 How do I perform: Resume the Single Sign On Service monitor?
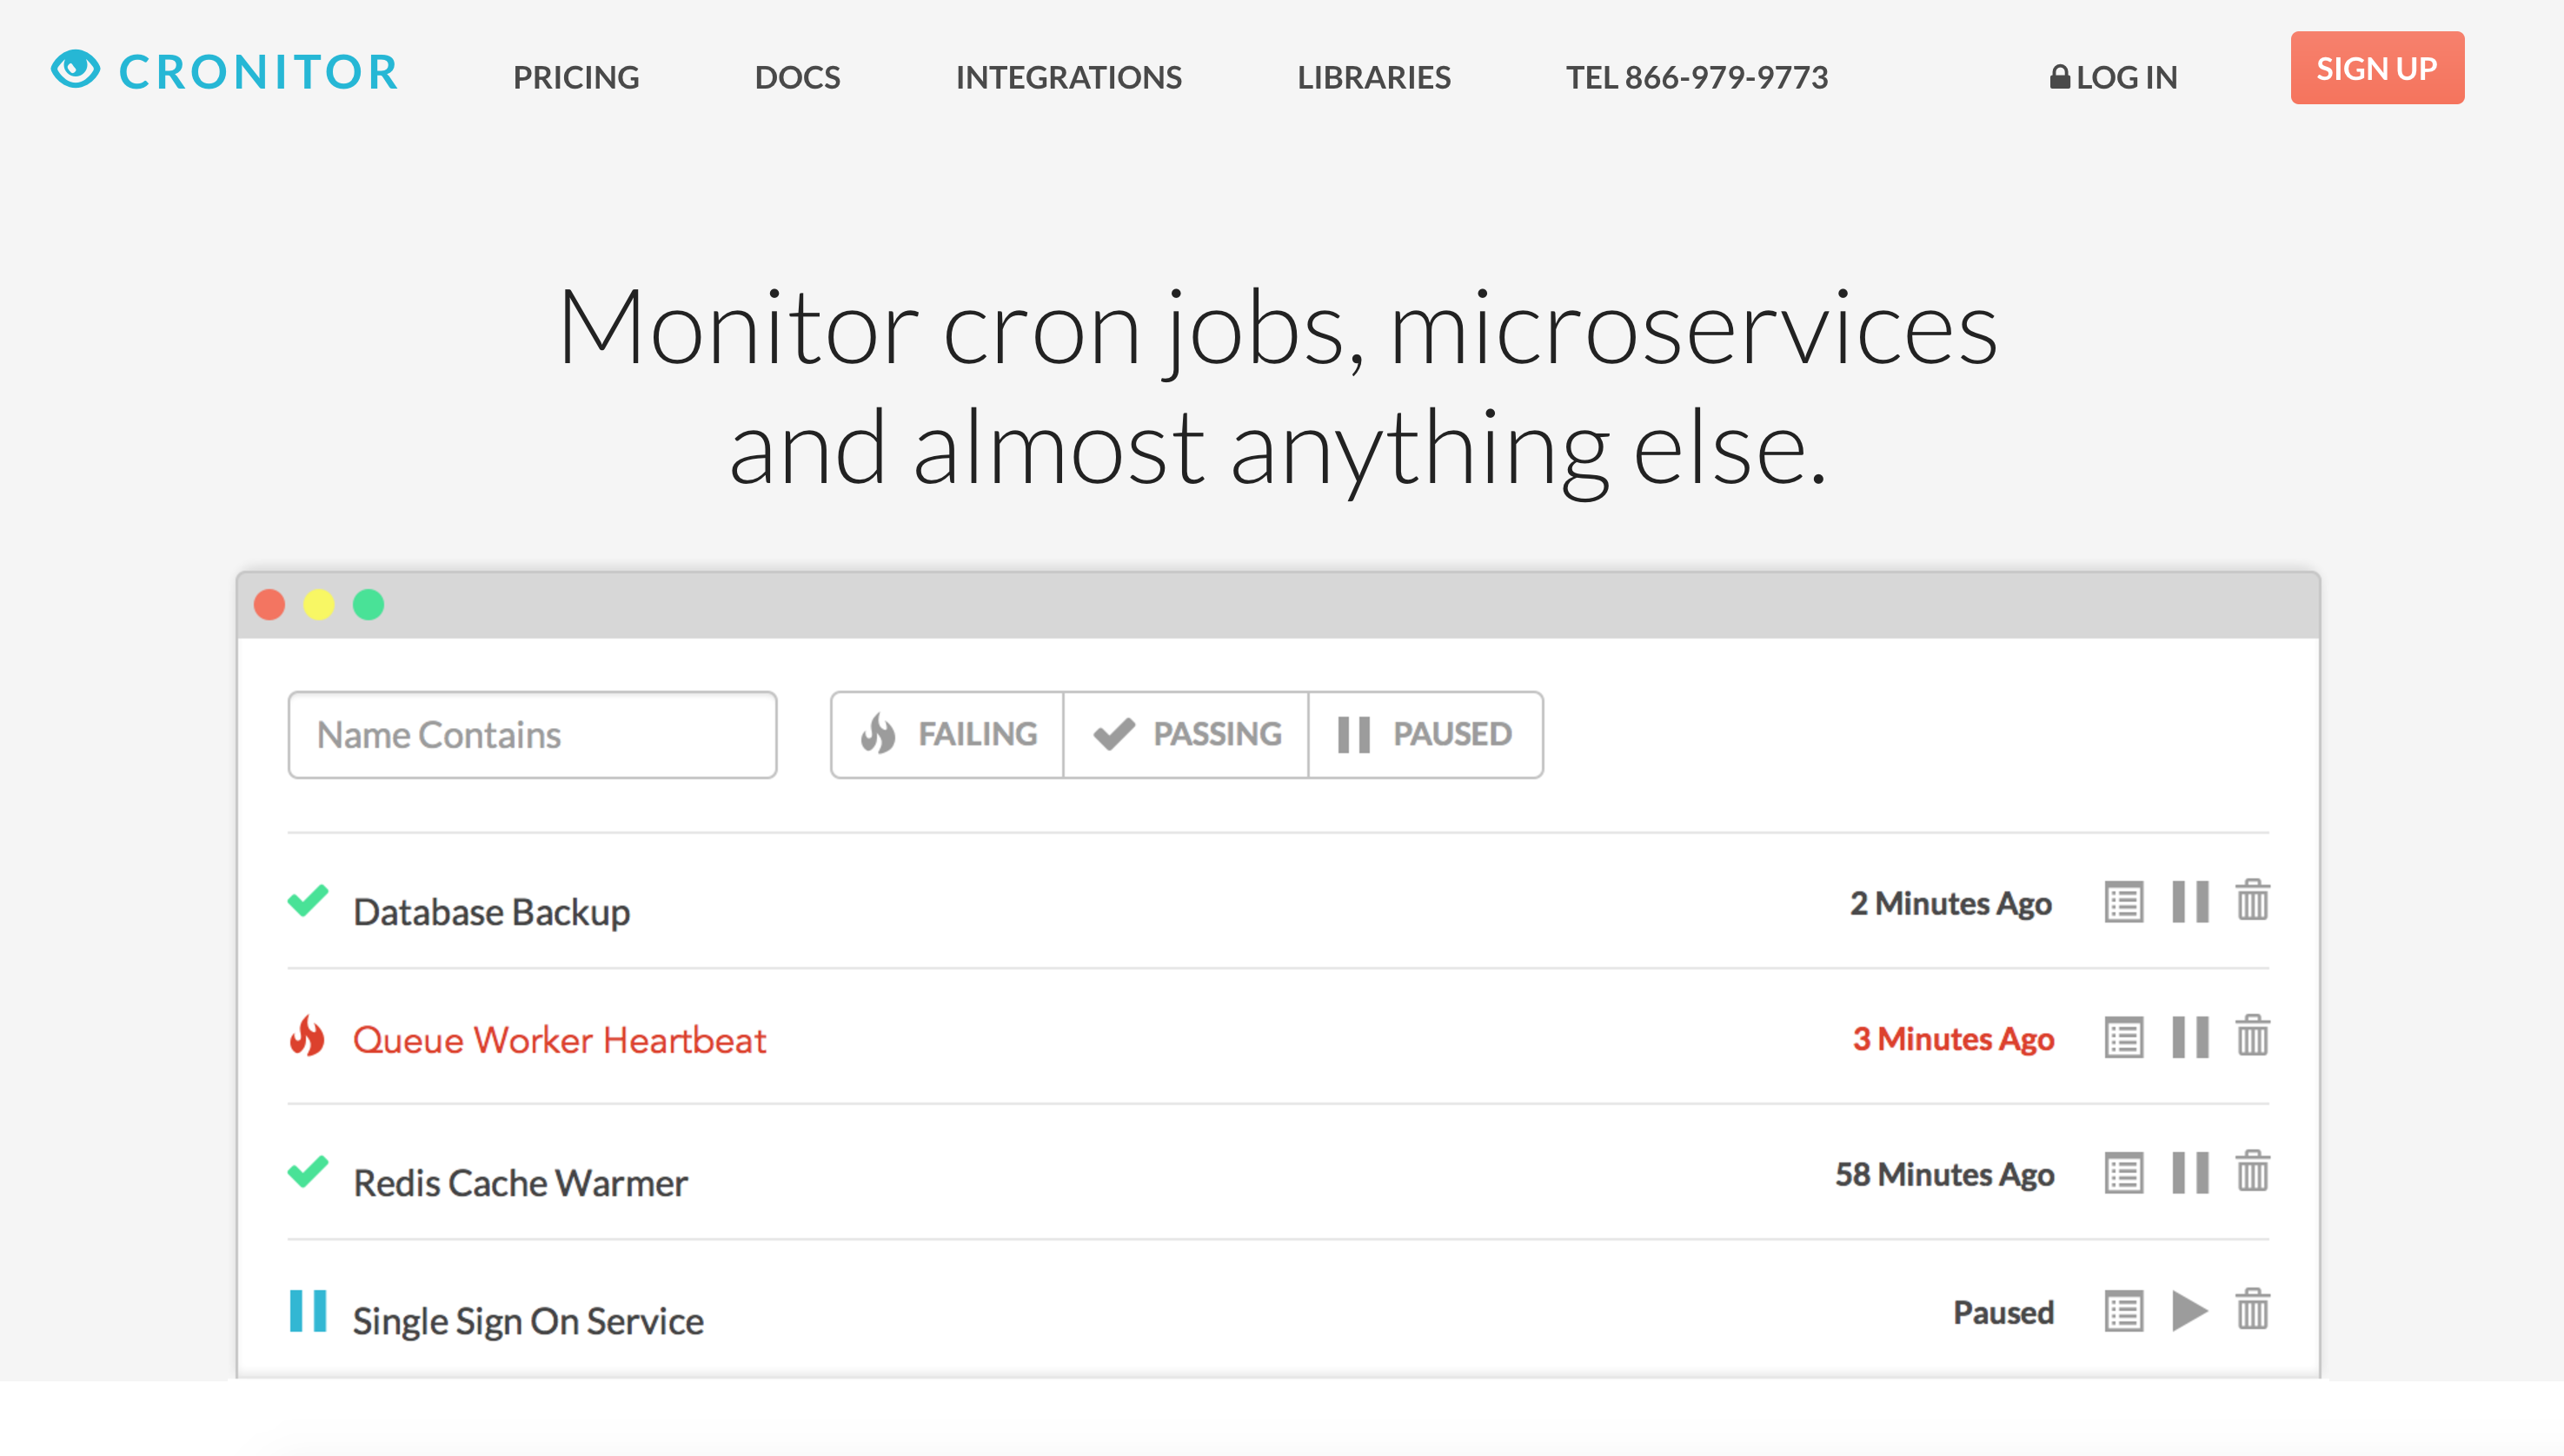[x=2189, y=1310]
